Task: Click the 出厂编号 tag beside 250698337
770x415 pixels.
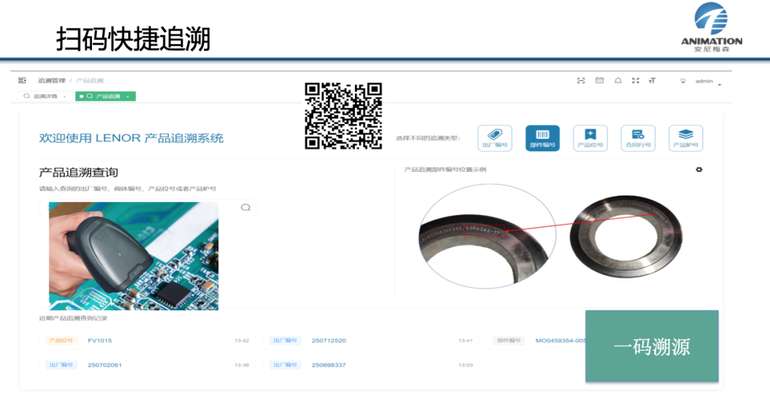Action: [x=284, y=365]
